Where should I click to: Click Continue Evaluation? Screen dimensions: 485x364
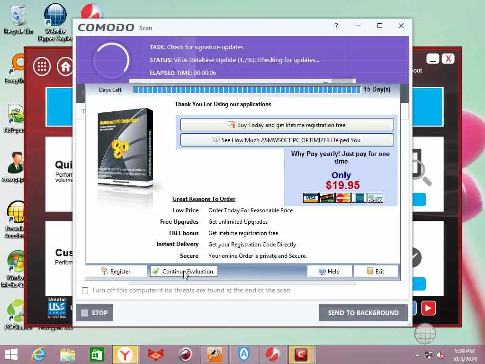pyautogui.click(x=184, y=272)
